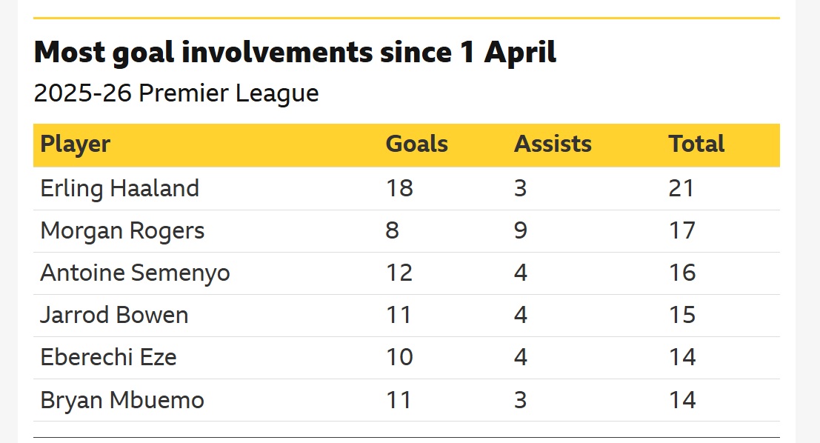Click the Player column header

pos(76,145)
